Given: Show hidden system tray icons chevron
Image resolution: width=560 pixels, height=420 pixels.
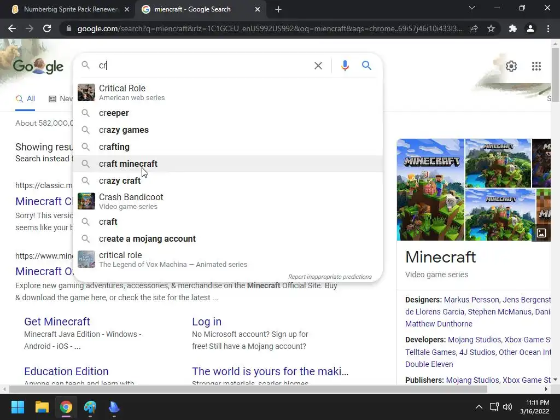Looking at the screenshot, I should click(x=479, y=407).
